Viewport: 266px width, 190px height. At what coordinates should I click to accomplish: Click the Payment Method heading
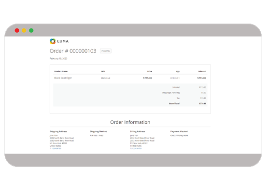click(179, 131)
